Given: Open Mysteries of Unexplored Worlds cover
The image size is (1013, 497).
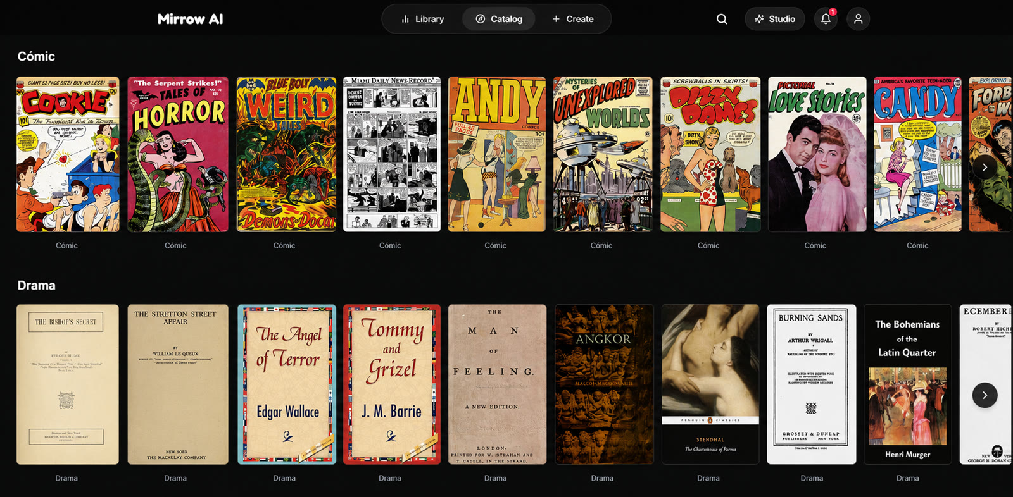Looking at the screenshot, I should 603,154.
